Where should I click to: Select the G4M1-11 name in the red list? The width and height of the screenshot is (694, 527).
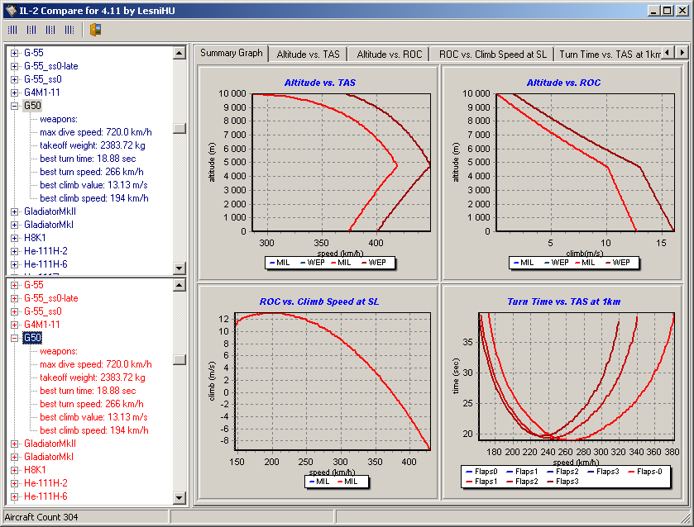(41, 325)
